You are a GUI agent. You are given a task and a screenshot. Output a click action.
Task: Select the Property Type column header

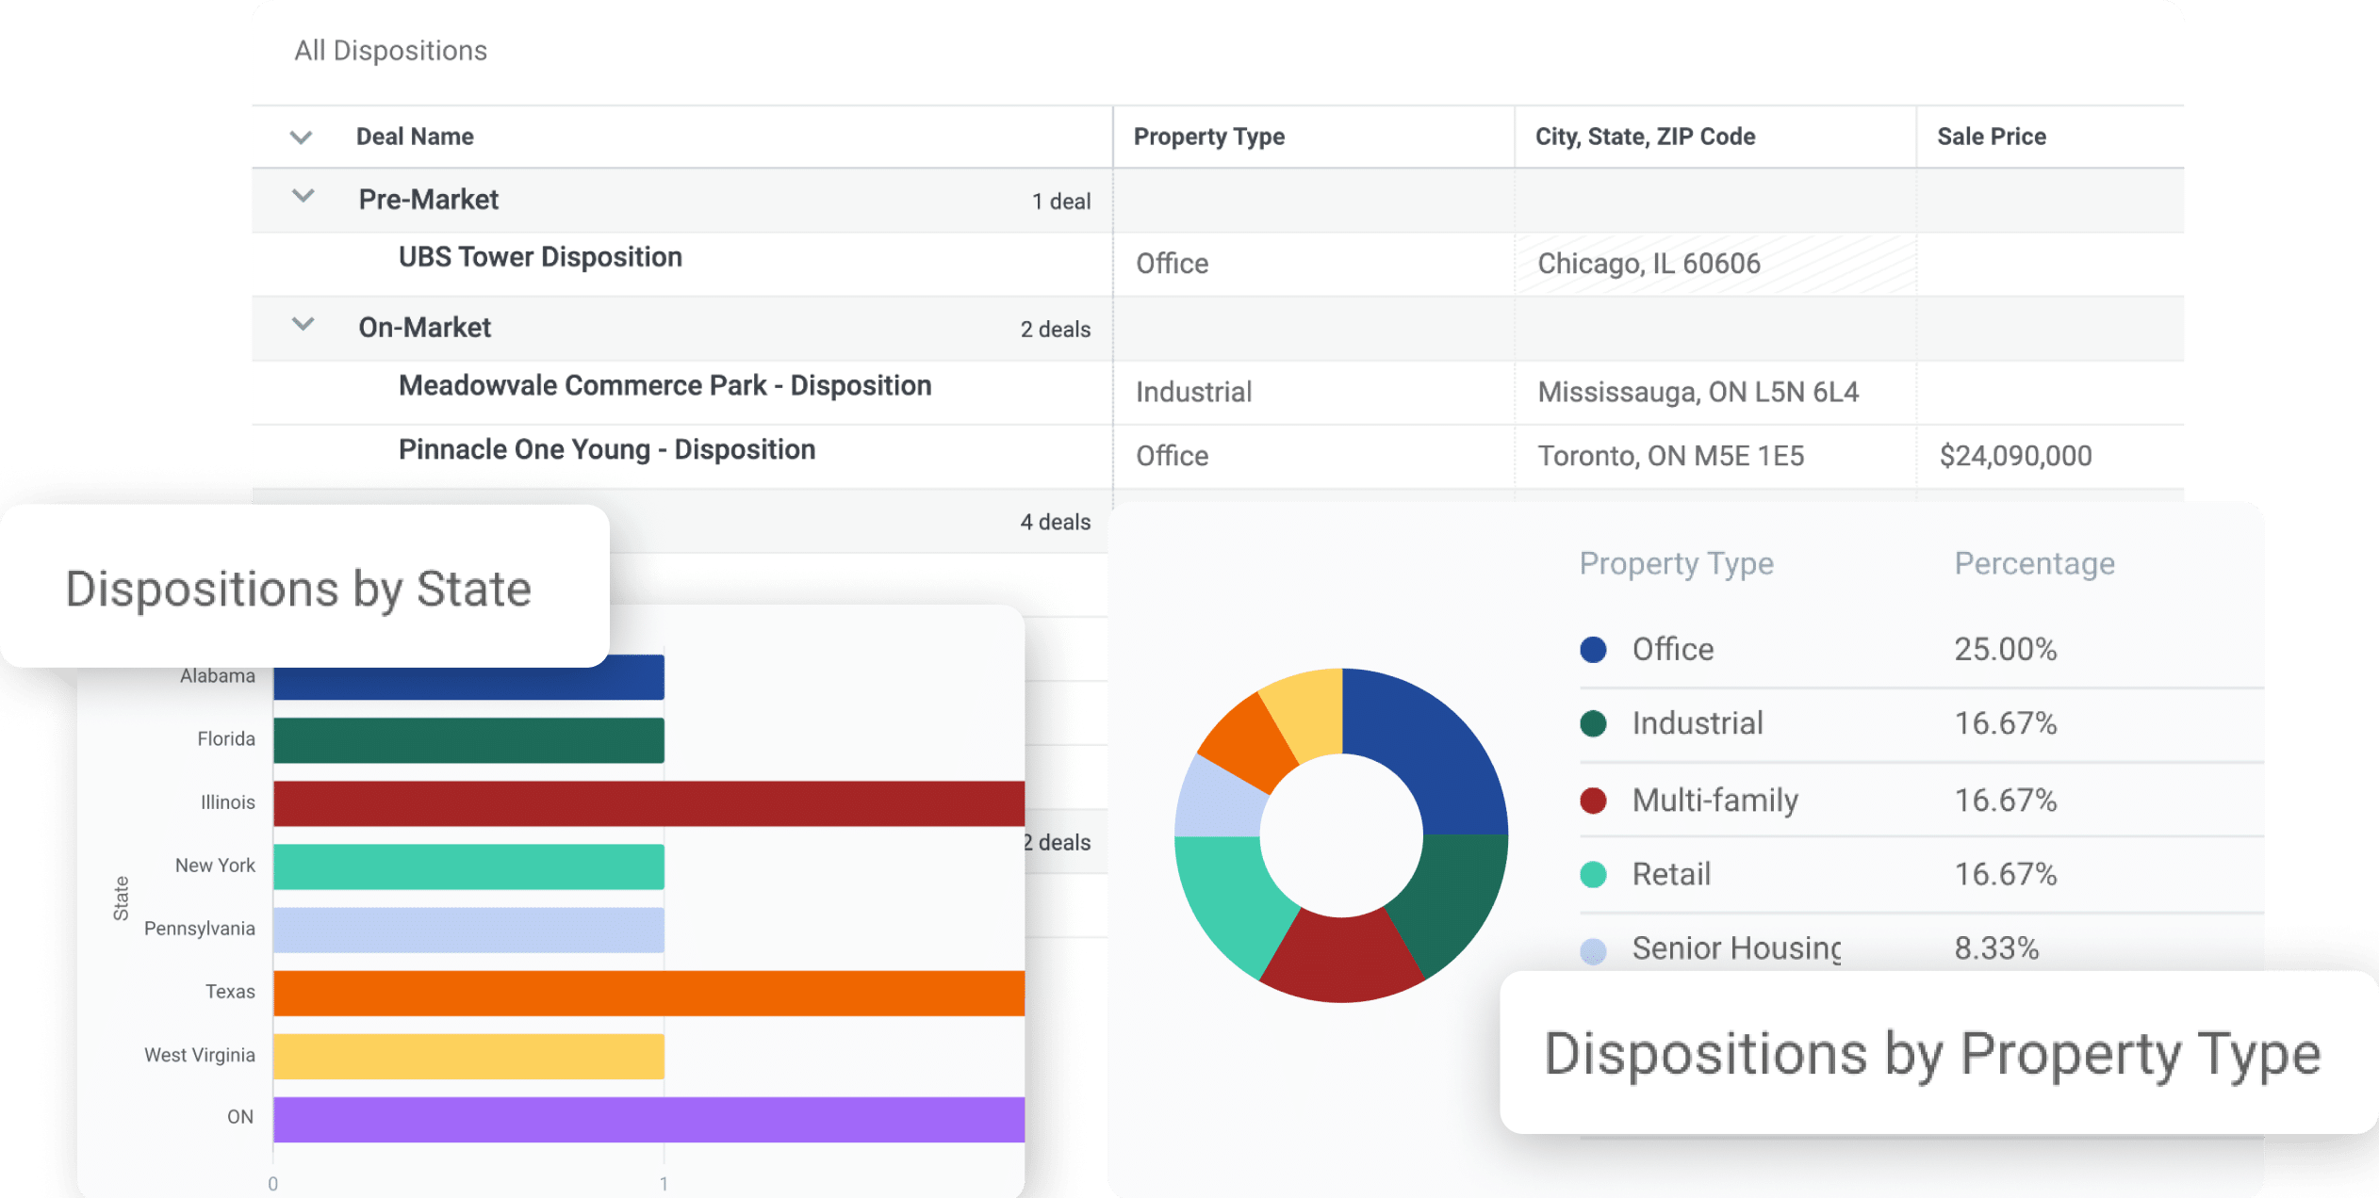tap(1209, 137)
